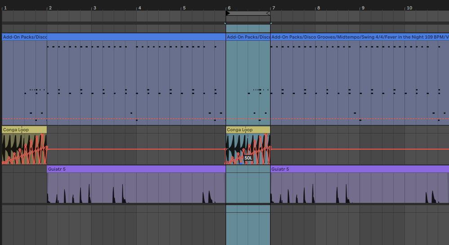Jump to bar 9 on the ruler
The width and height of the screenshot is (449, 245).
(363, 8)
